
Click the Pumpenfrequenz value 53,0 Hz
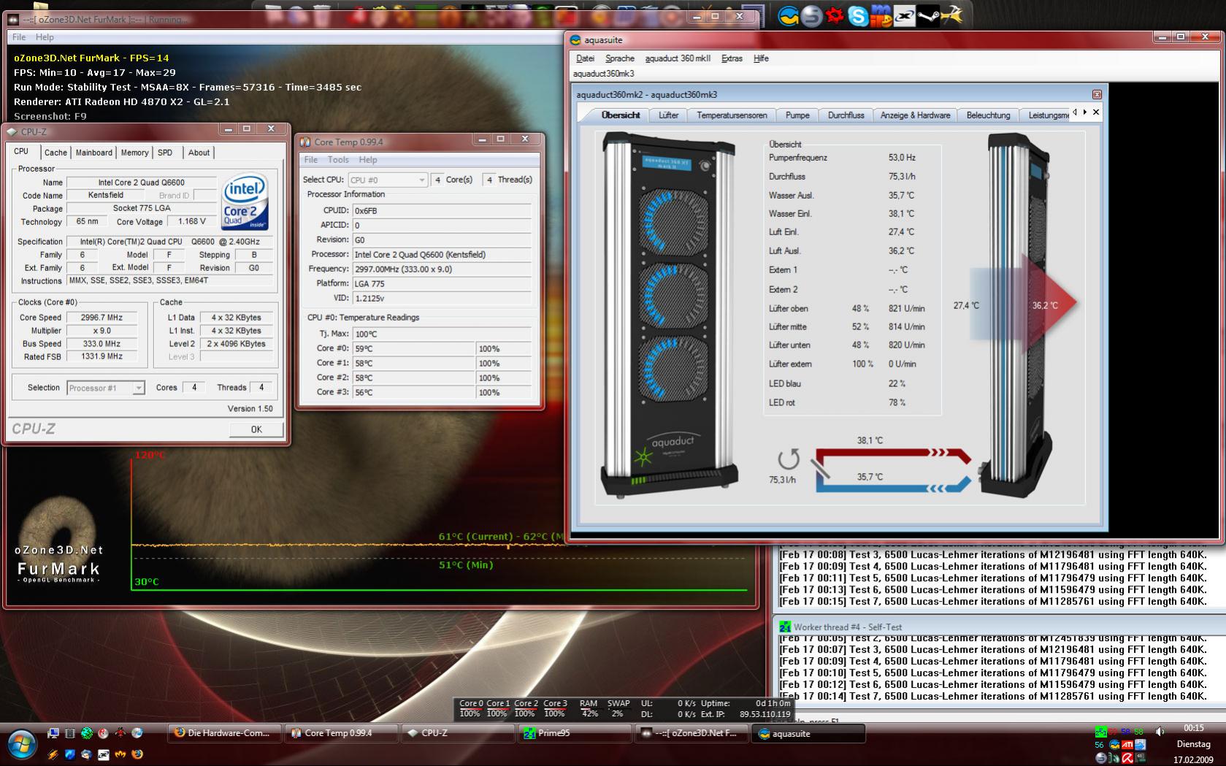click(902, 158)
